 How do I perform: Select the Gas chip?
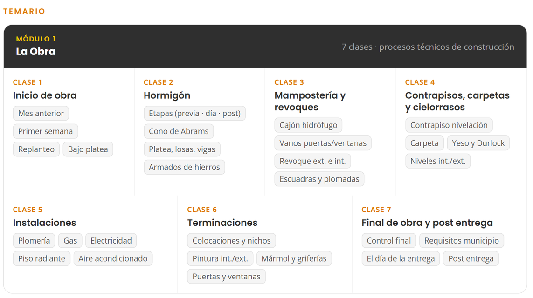point(70,241)
